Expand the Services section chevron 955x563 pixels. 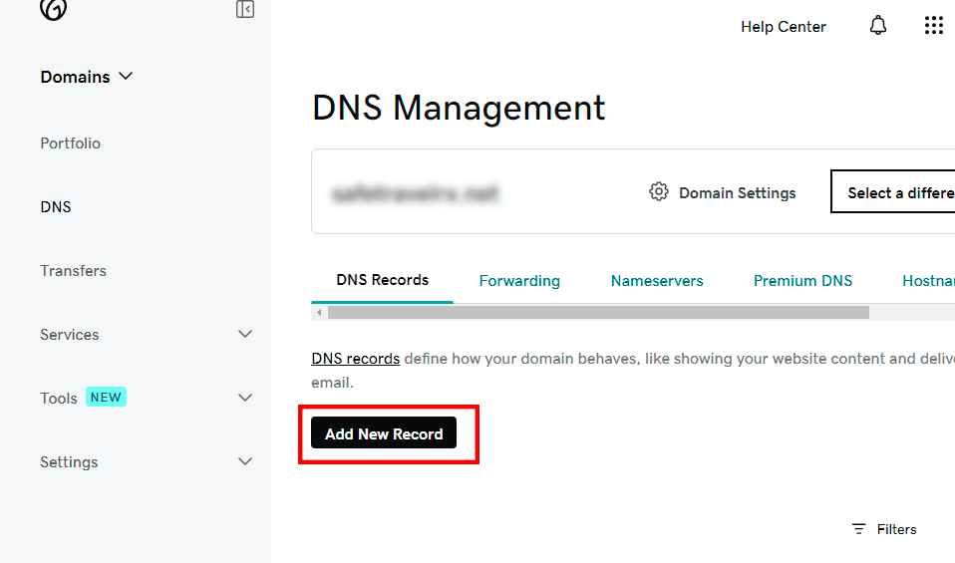coord(245,335)
